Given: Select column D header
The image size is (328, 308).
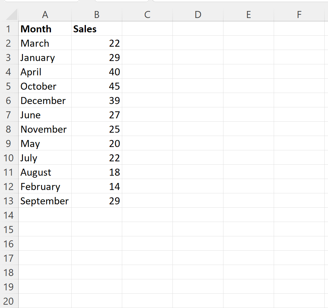Looking at the screenshot, I should pyautogui.click(x=198, y=14).
